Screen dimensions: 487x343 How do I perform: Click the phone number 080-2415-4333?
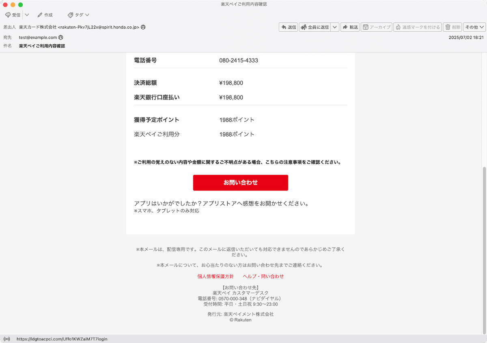pyautogui.click(x=239, y=61)
